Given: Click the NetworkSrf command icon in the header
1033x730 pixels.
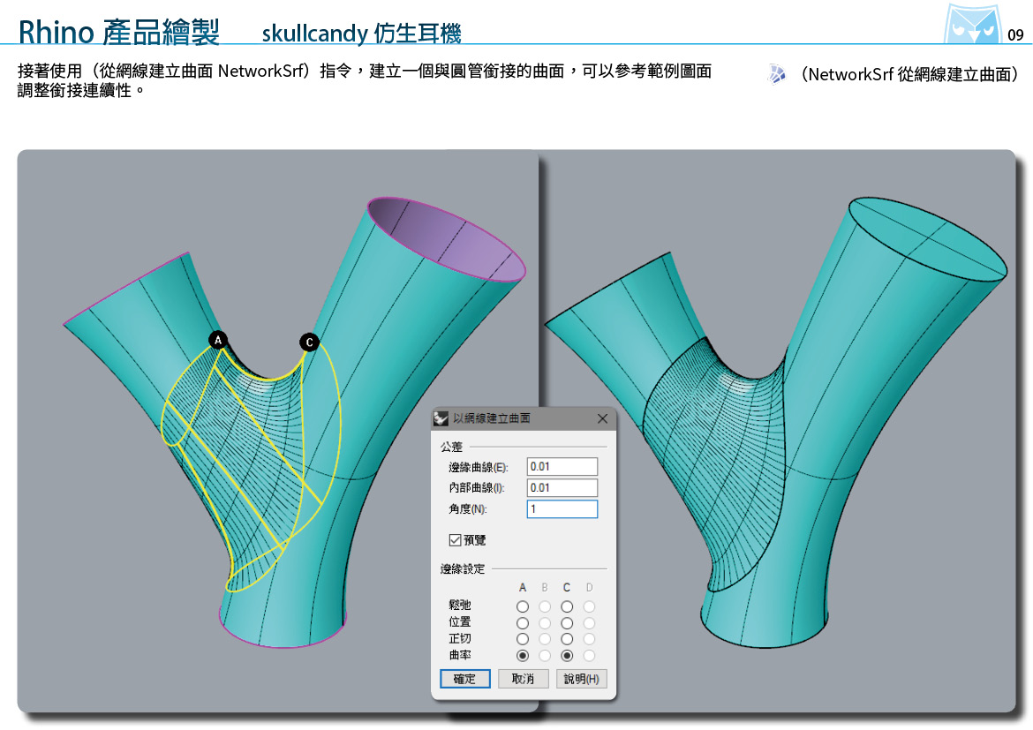Looking at the screenshot, I should 777,74.
